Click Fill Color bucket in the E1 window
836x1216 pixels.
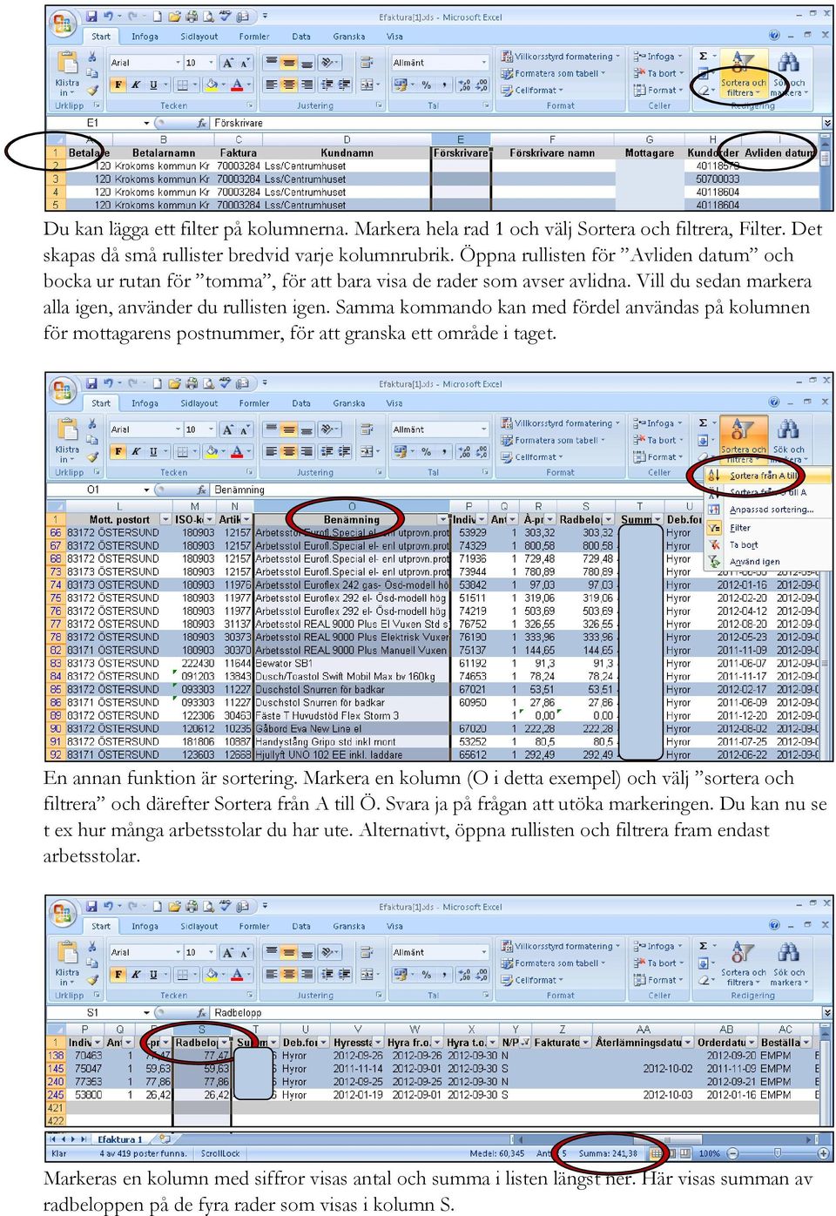(211, 84)
